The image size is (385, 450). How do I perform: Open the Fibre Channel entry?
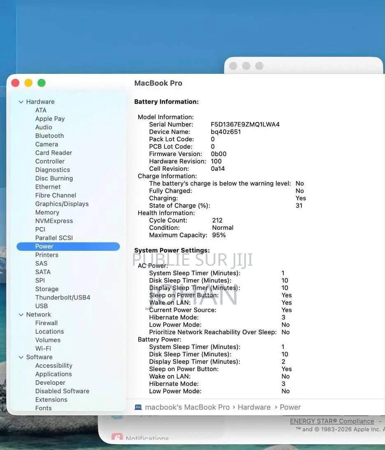click(x=56, y=195)
